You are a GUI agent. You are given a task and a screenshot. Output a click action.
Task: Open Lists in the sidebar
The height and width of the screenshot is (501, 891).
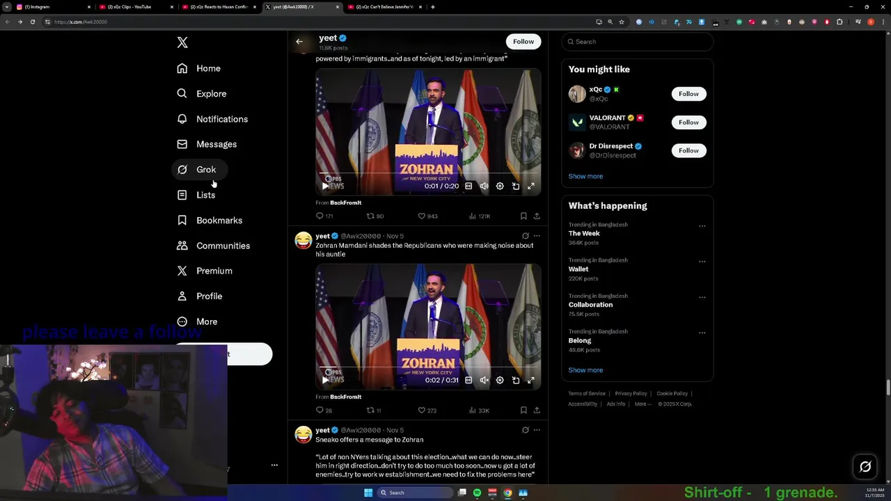(x=196, y=195)
